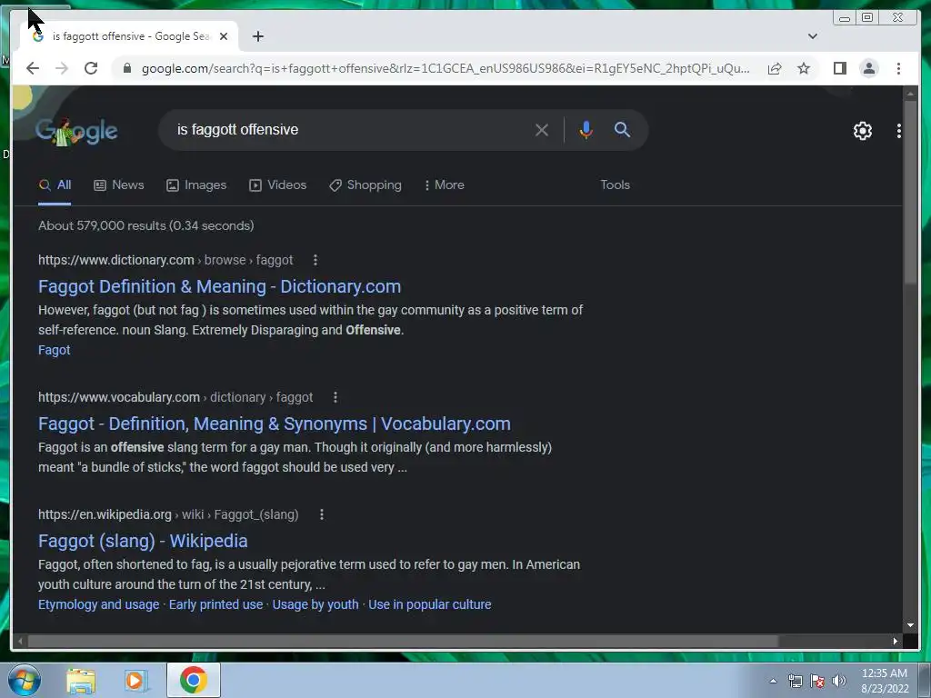Open Vocabulary.com Definition result link

(275, 424)
